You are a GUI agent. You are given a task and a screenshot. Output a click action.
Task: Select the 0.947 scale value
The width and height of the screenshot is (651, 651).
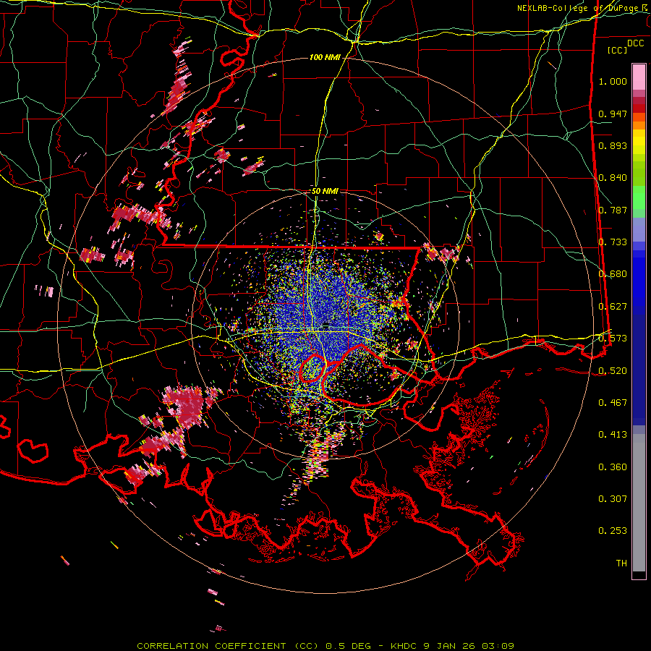pos(613,114)
